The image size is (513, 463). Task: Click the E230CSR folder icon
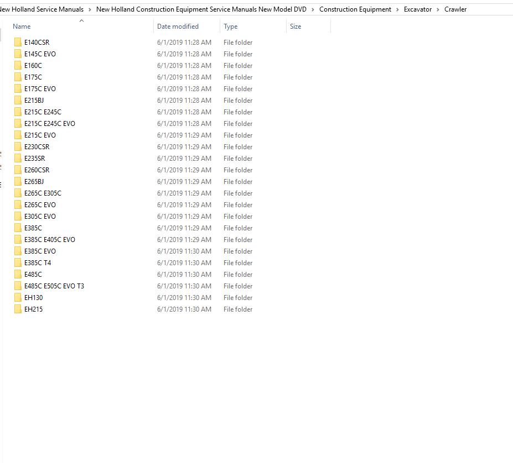[x=18, y=147]
